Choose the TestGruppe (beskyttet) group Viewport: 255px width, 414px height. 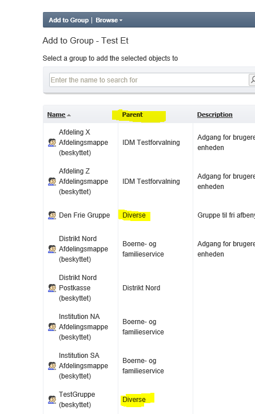(x=77, y=400)
